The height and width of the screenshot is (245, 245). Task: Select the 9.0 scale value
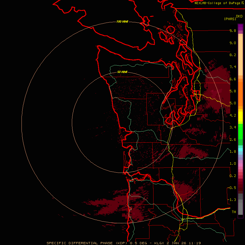(x=233, y=43)
